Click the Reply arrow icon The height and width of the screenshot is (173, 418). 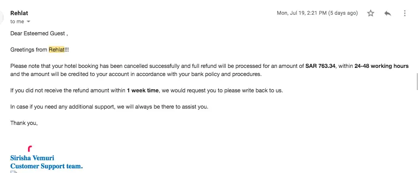(387, 13)
